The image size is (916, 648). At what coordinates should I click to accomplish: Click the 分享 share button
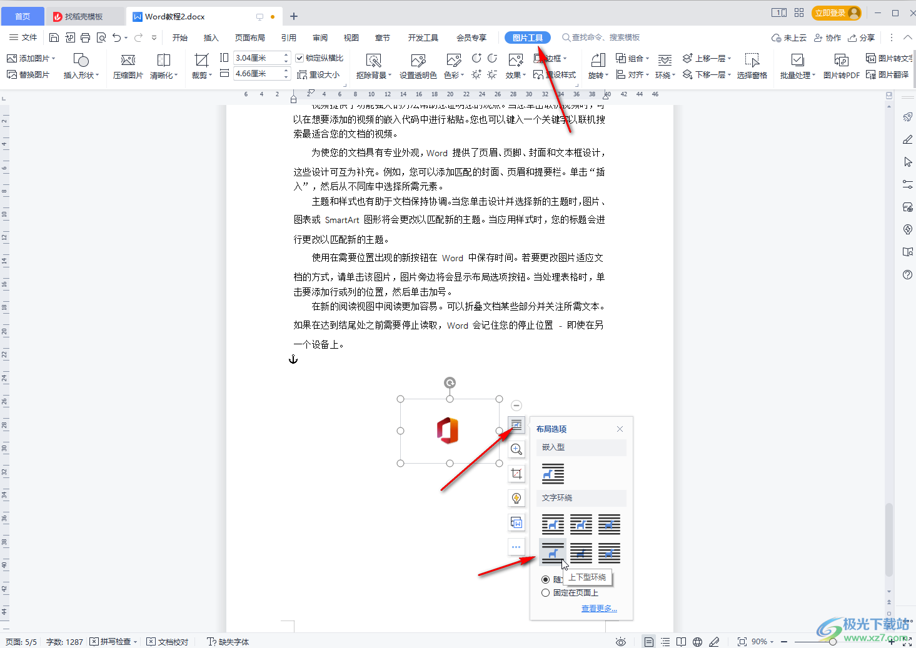(x=862, y=37)
